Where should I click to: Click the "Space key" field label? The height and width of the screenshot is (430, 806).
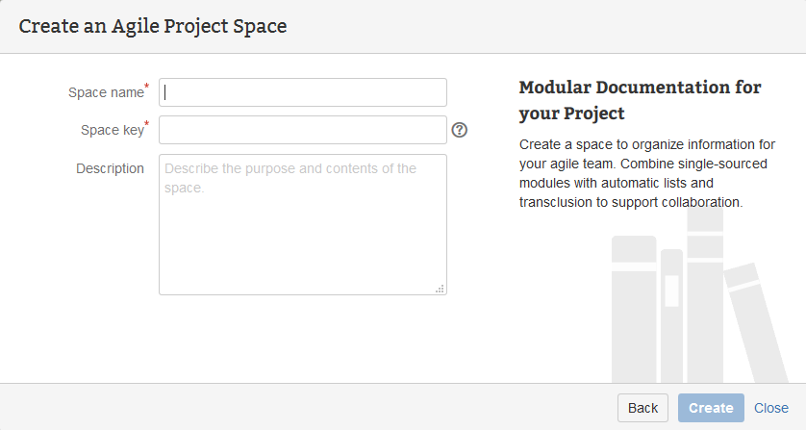click(112, 130)
